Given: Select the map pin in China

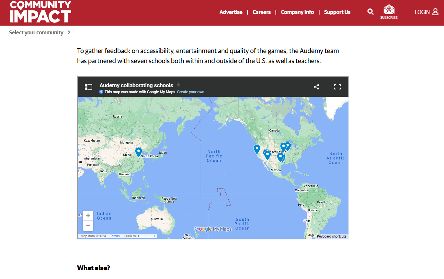Looking at the screenshot, I should 139,152.
